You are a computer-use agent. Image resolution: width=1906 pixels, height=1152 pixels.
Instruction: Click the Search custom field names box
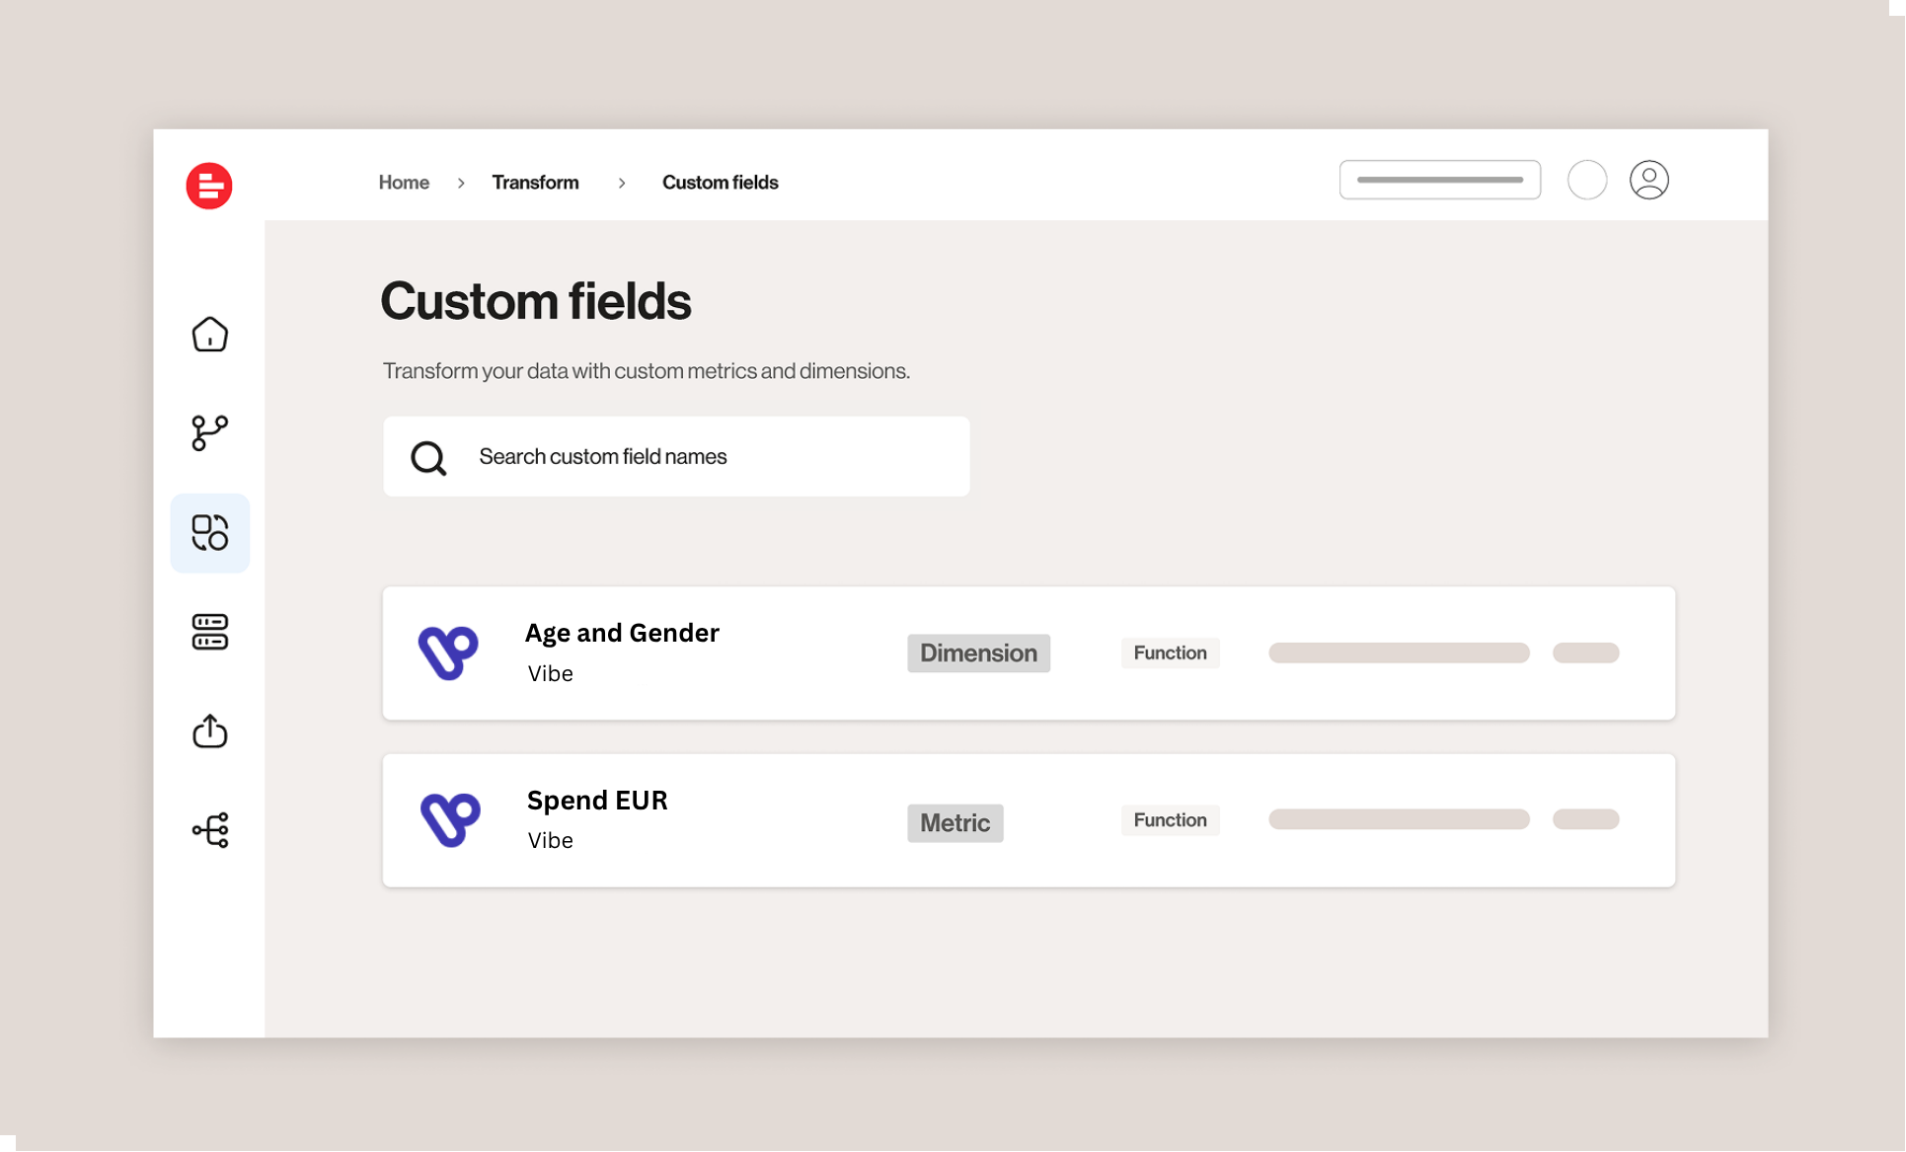tap(676, 456)
